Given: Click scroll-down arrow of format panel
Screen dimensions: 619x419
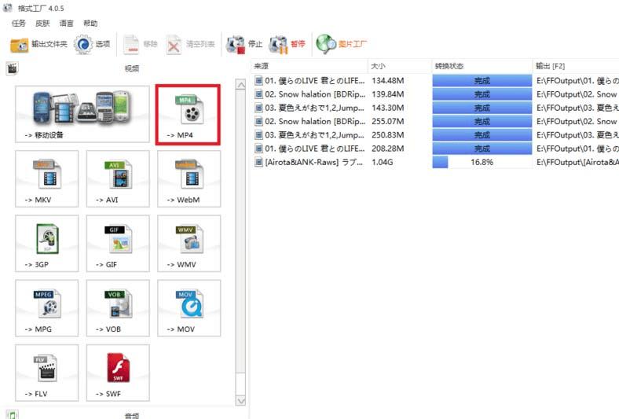Looking at the screenshot, I should [240, 400].
